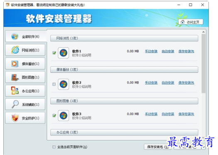Click 软件介绍说明 under 软件3
Screen dimensions: 218x155
point(82,118)
